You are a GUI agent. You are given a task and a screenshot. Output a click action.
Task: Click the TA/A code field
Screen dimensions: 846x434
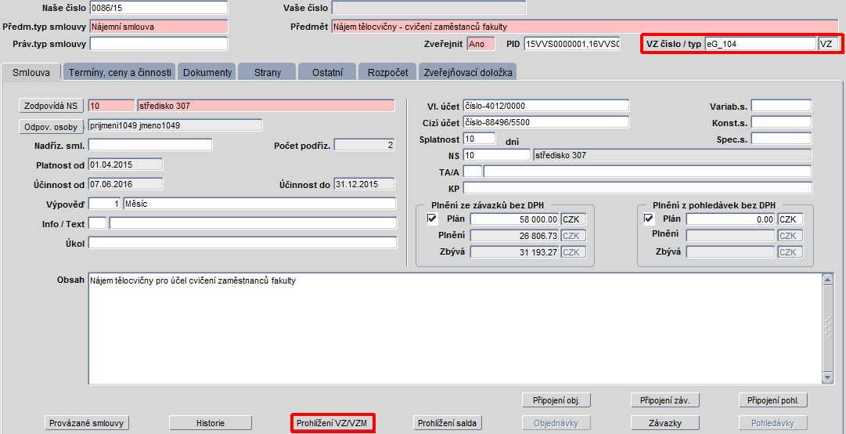click(473, 172)
